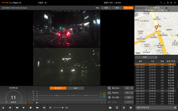Click the rotate/refresh icon

[x=117, y=108]
